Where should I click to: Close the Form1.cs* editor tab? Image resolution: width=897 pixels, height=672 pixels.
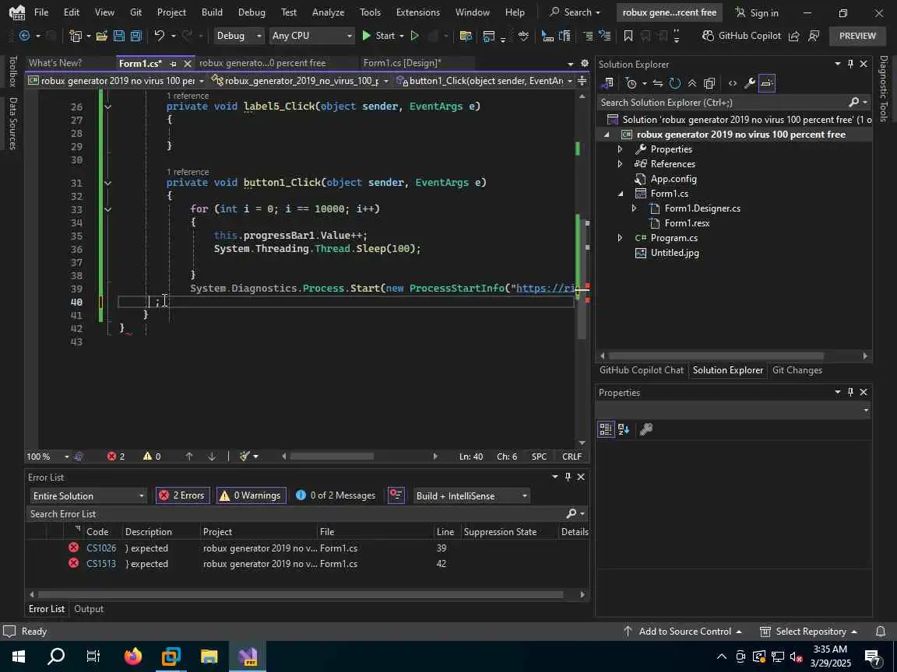pos(187,64)
